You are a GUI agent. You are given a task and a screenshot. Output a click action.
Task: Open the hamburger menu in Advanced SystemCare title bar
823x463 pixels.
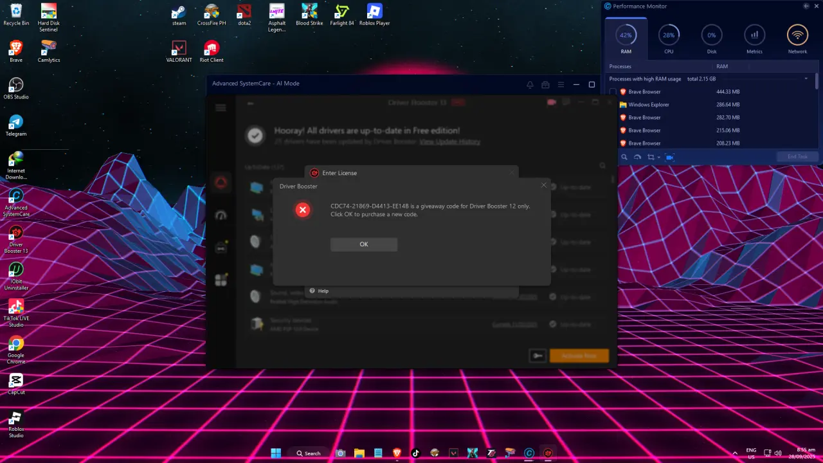pyautogui.click(x=561, y=84)
